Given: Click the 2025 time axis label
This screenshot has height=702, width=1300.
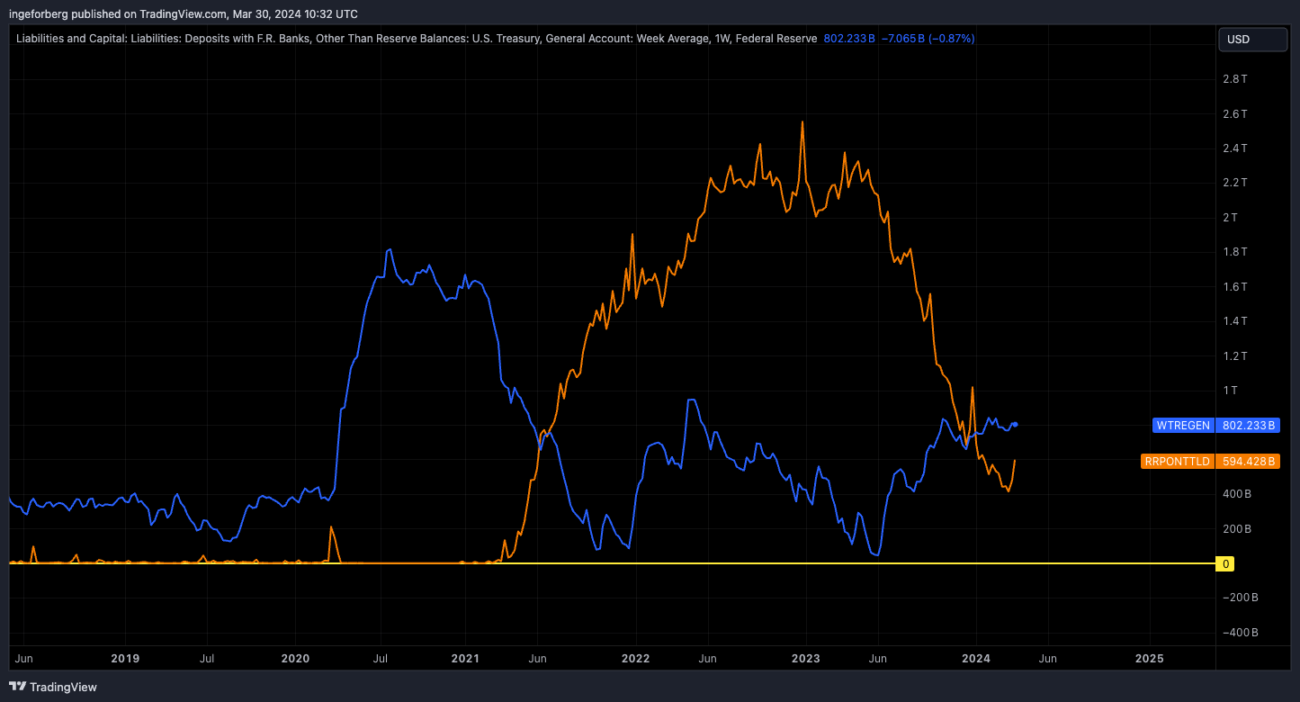Looking at the screenshot, I should (x=1150, y=659).
